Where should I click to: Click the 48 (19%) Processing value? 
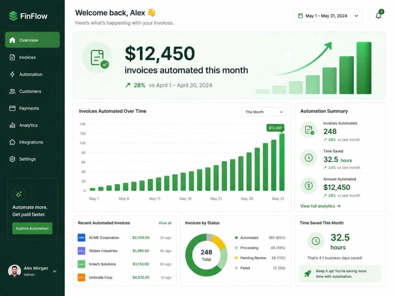point(278,248)
